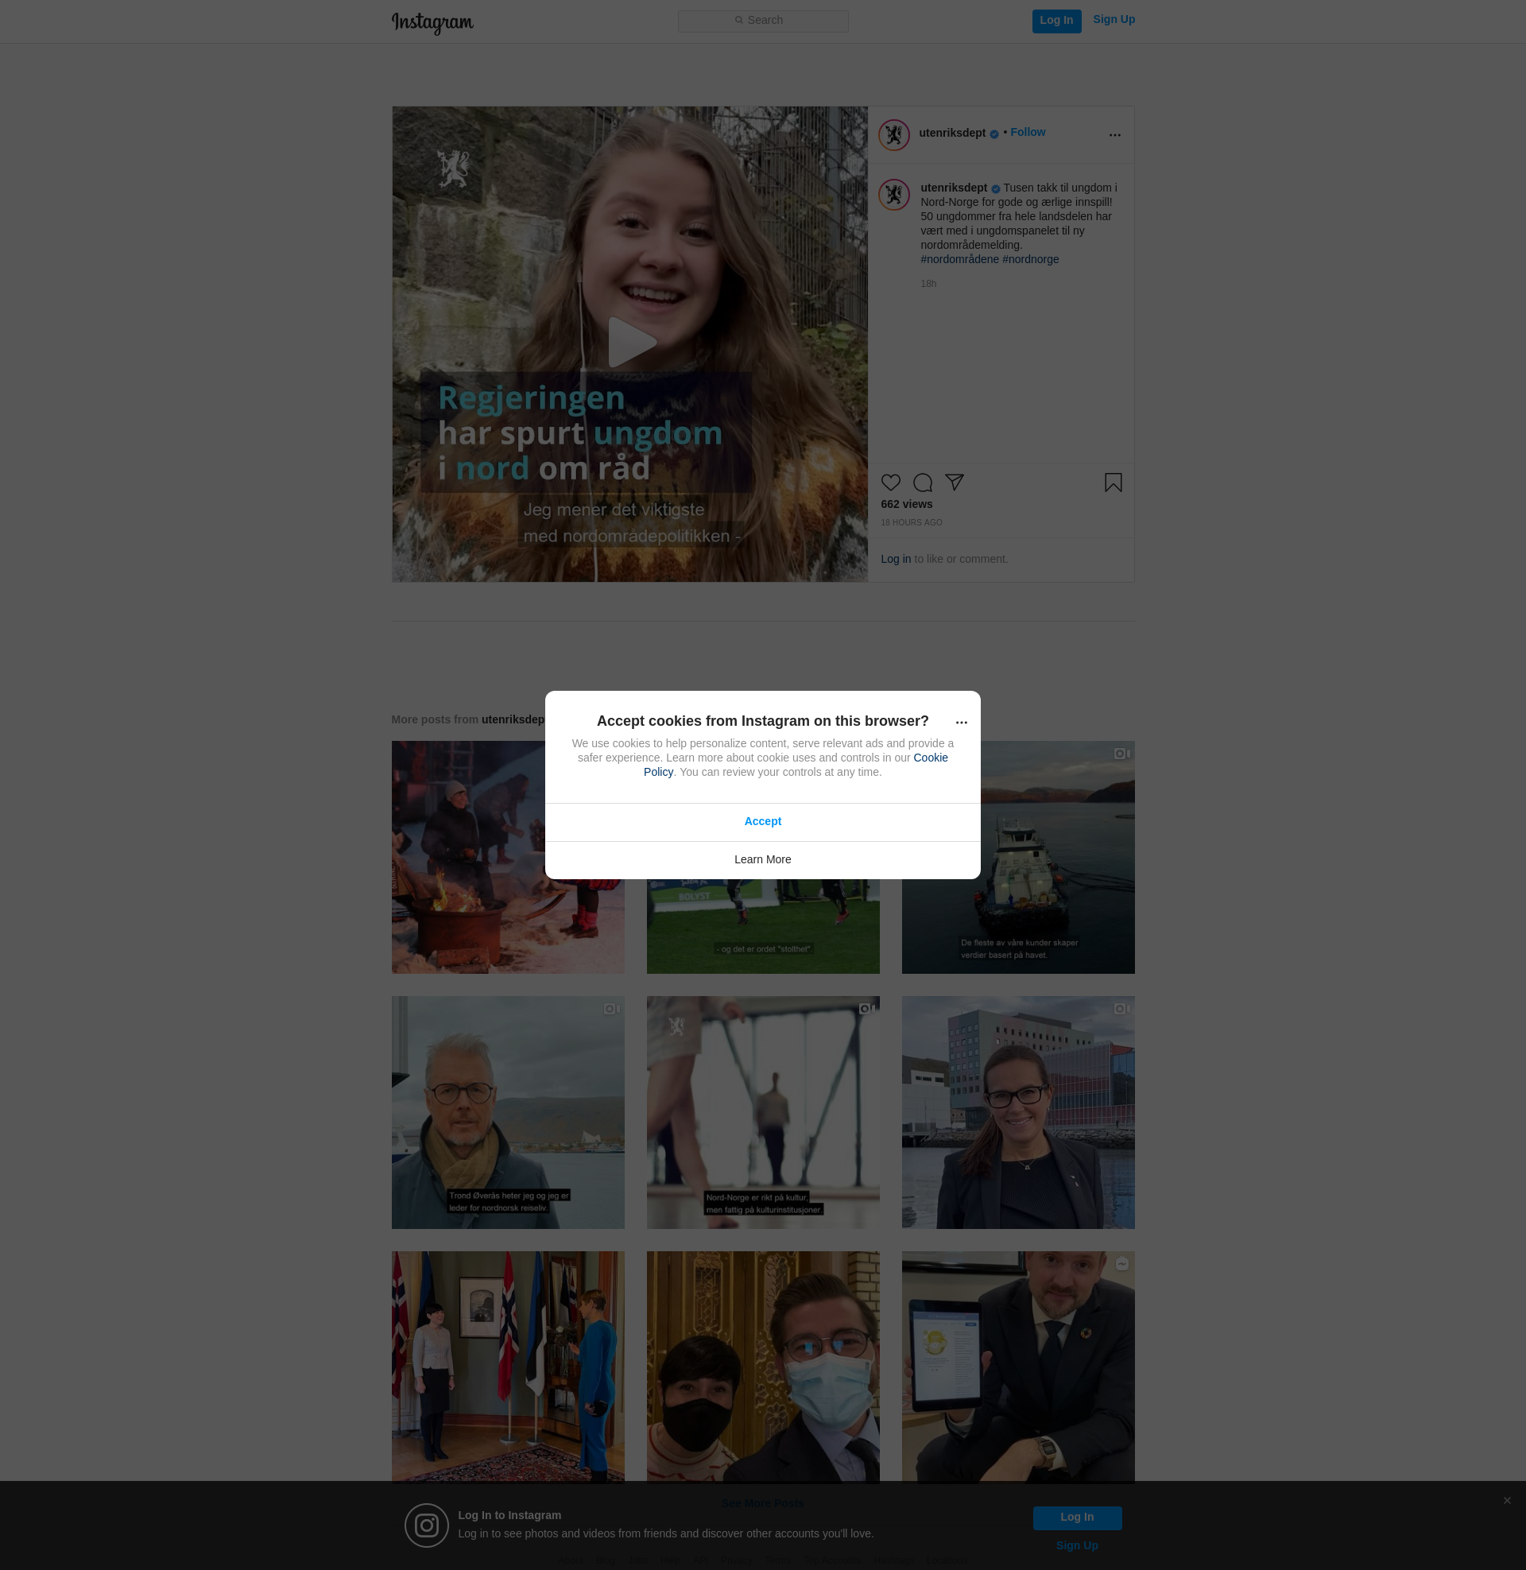Click Learn More in cookie dialog
The height and width of the screenshot is (1570, 1526).
[x=762, y=859]
